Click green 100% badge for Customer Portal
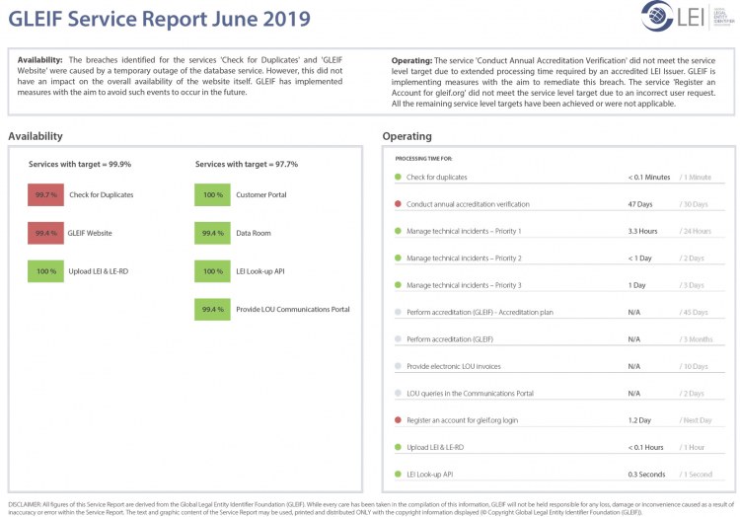740x517 pixels. (x=212, y=194)
